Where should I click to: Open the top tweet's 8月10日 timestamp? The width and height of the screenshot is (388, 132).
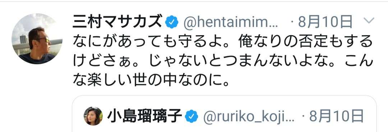[x=325, y=22]
